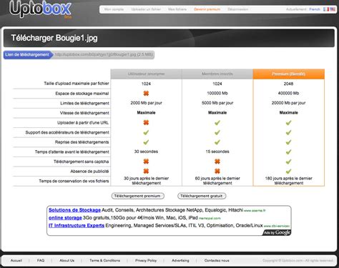
Task: Open the Solutions de Stockage ad link
Action: coord(74,210)
